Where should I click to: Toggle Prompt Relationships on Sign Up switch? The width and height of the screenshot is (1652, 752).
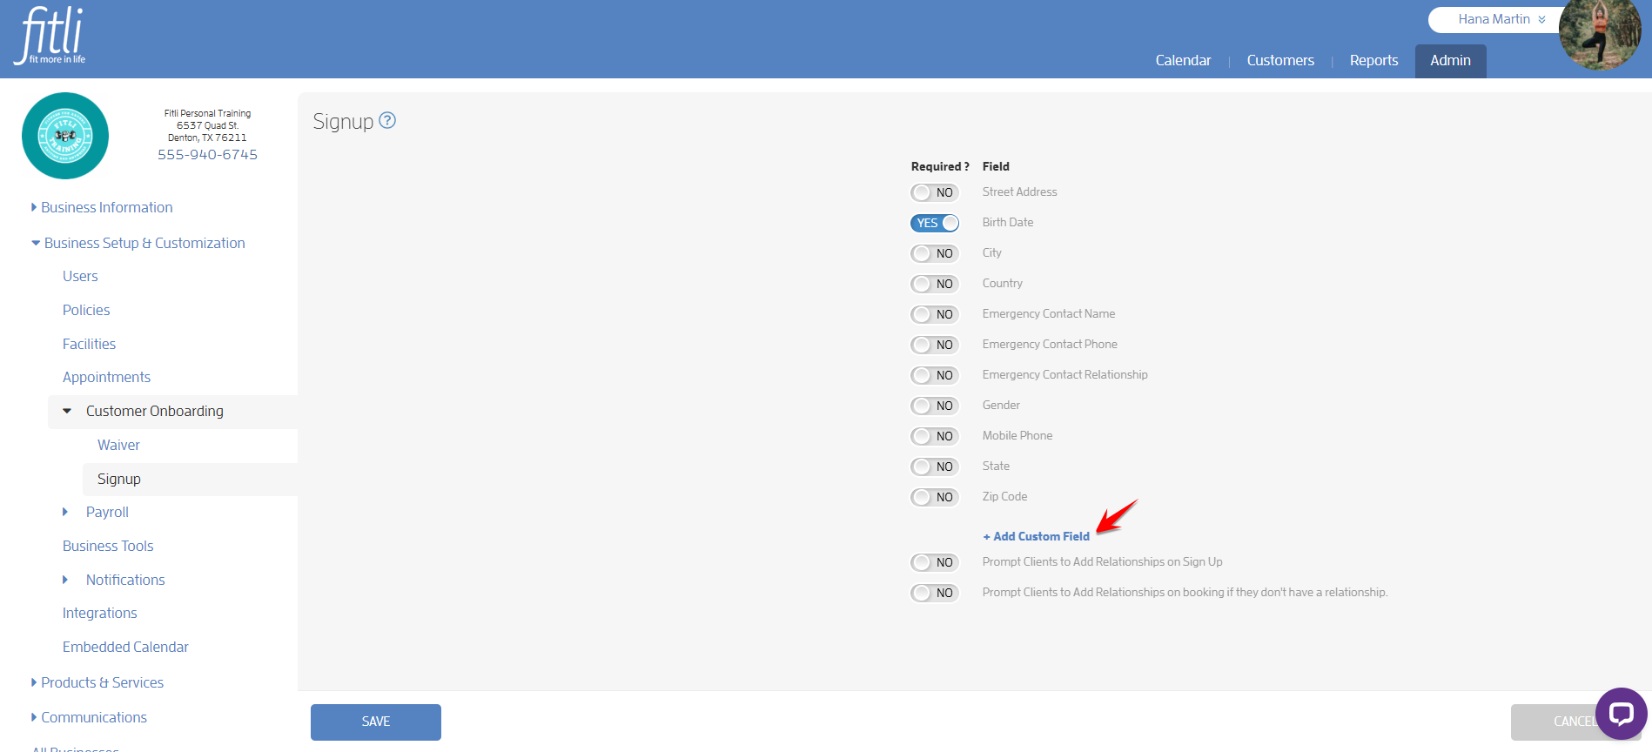click(935, 562)
